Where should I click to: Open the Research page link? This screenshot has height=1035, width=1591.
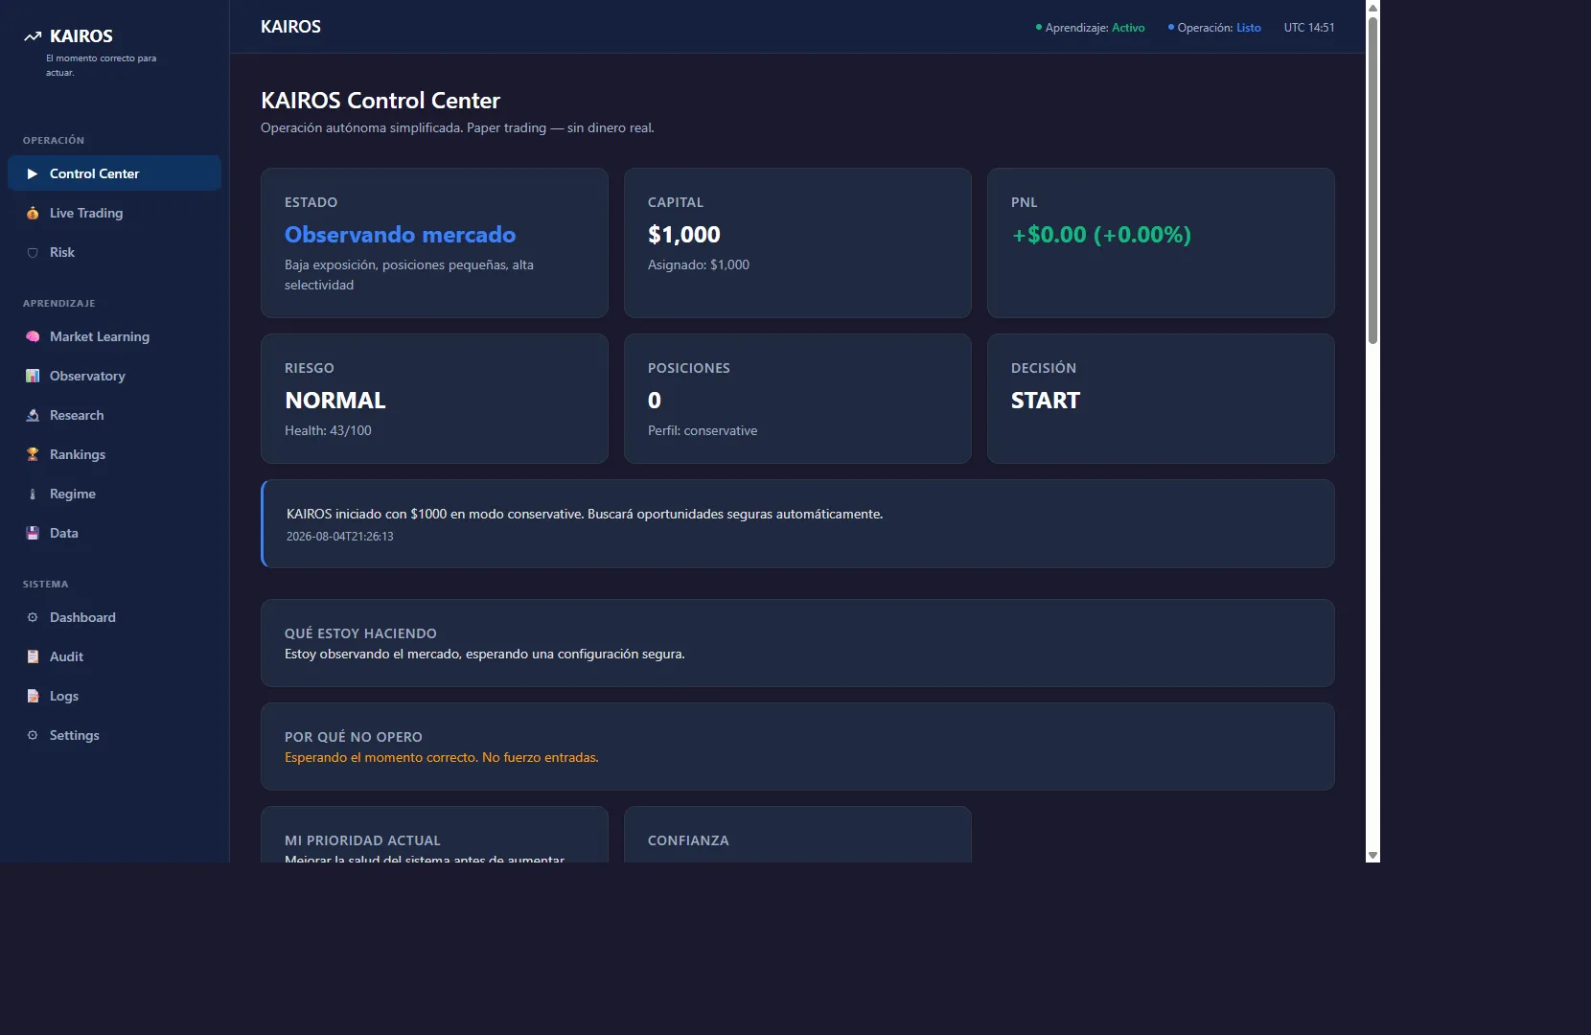pos(114,415)
